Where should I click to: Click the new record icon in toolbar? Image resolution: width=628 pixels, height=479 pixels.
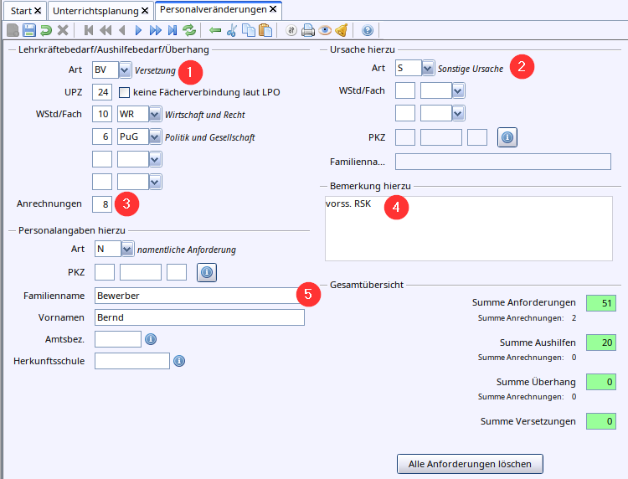13,30
